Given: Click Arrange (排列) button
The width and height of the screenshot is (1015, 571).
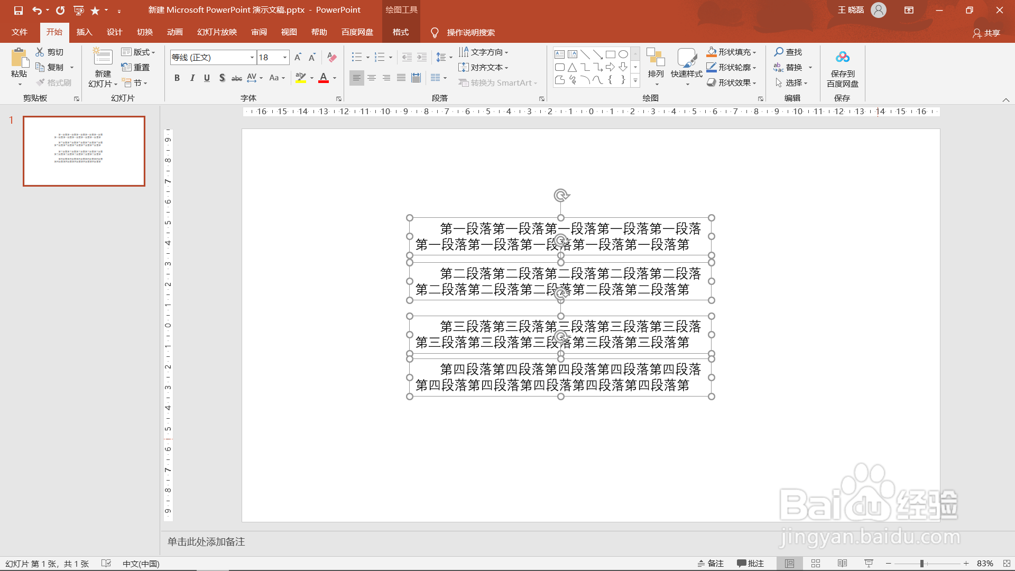Looking at the screenshot, I should coord(656,66).
